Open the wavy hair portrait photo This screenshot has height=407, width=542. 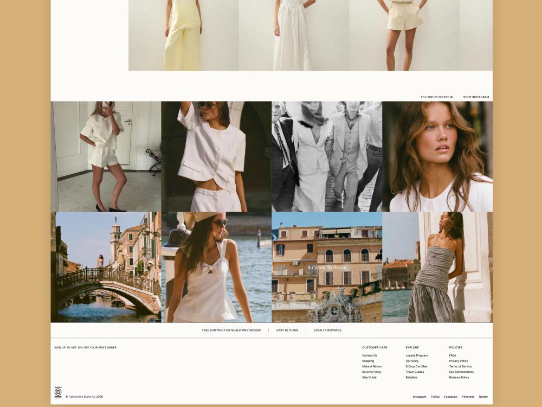[x=437, y=156]
